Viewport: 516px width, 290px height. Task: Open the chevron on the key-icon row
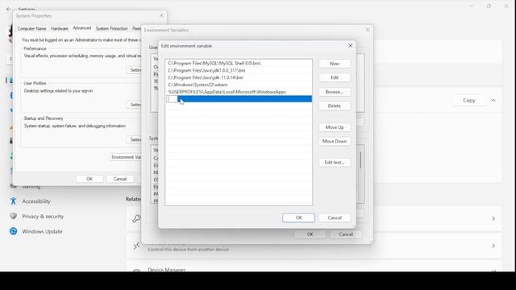pyautogui.click(x=493, y=218)
